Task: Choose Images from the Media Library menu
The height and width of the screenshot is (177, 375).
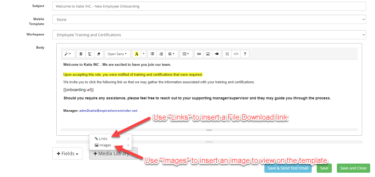Action: [x=111, y=145]
